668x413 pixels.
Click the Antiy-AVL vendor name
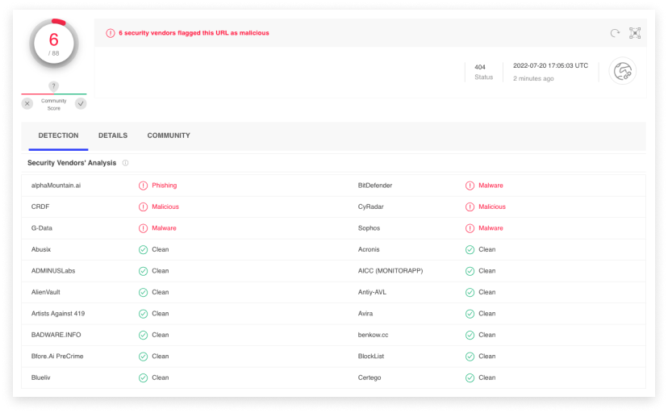(x=372, y=292)
